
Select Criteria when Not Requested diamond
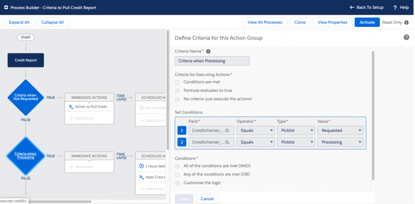[x=26, y=98]
